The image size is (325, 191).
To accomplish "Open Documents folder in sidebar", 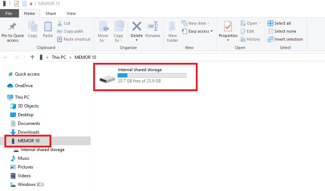I will point(25,123).
